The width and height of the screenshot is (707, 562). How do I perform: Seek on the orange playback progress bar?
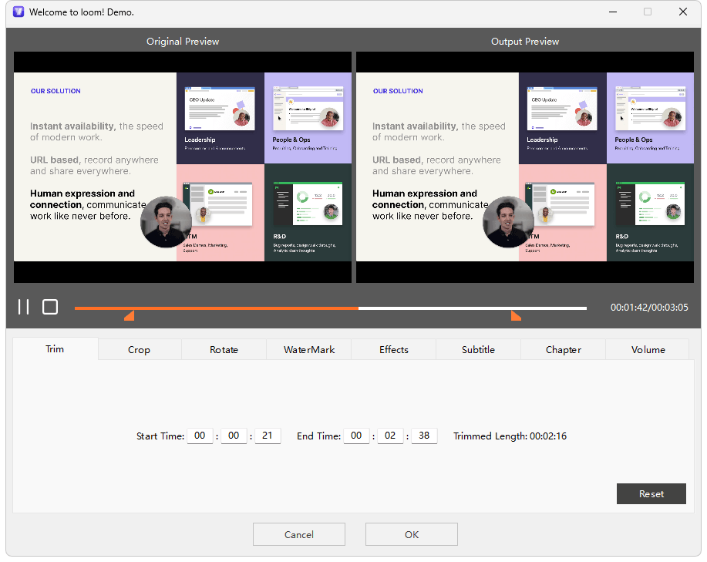point(217,308)
